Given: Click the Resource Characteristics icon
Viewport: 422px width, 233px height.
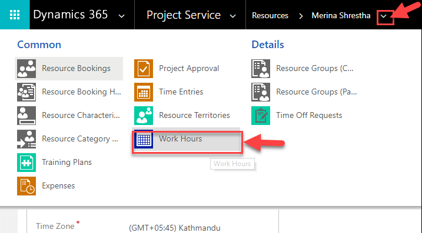Looking at the screenshot, I should (x=26, y=116).
